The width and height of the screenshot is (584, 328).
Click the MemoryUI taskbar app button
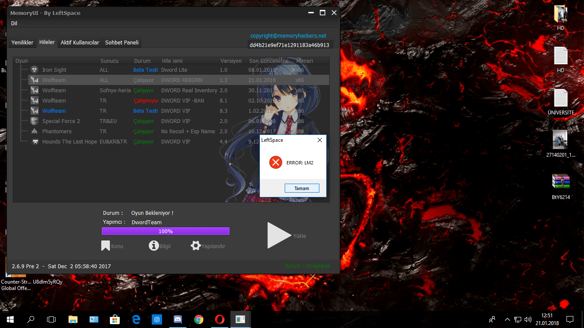(x=240, y=319)
